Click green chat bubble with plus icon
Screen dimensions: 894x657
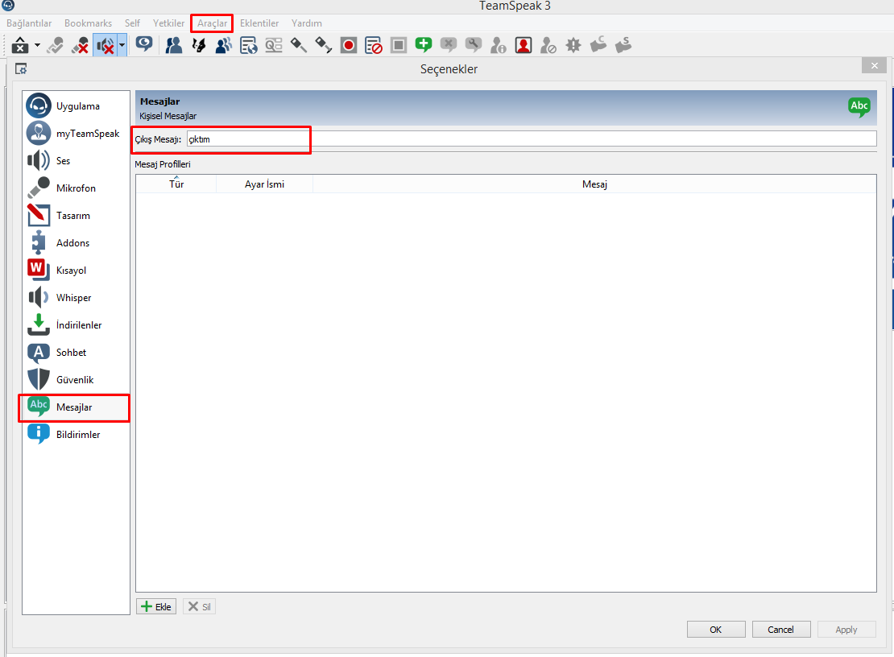click(x=424, y=45)
